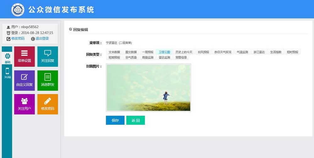Image resolution: width=314 pixels, height=158 pixels.
Task: Switch to the 3G站 phone tab
Action: (x=7, y=73)
